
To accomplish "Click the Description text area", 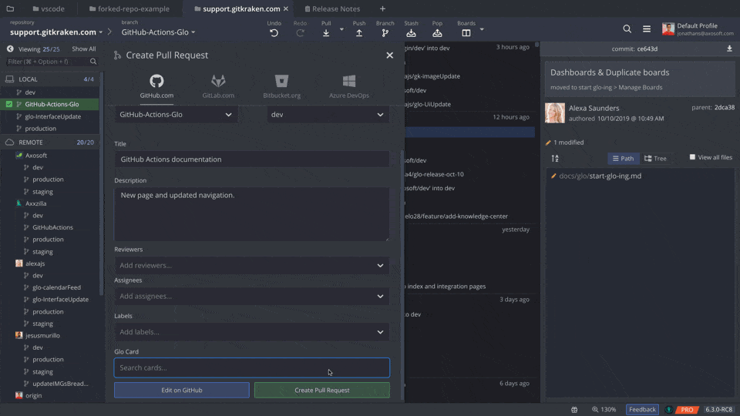I will (252, 214).
